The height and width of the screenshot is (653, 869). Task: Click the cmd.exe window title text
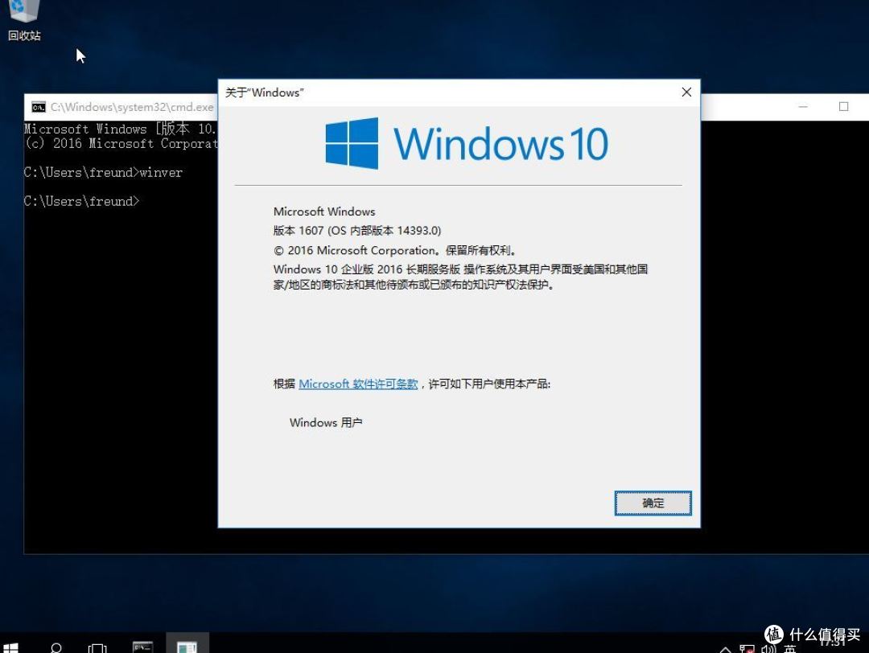(132, 107)
